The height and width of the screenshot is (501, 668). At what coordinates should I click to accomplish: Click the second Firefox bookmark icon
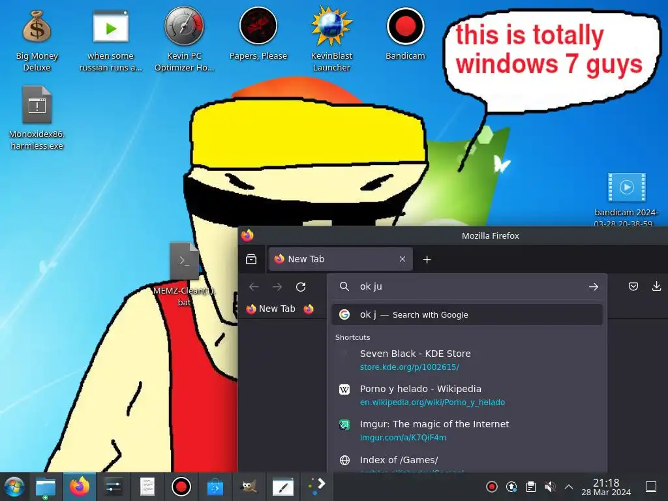(x=309, y=309)
